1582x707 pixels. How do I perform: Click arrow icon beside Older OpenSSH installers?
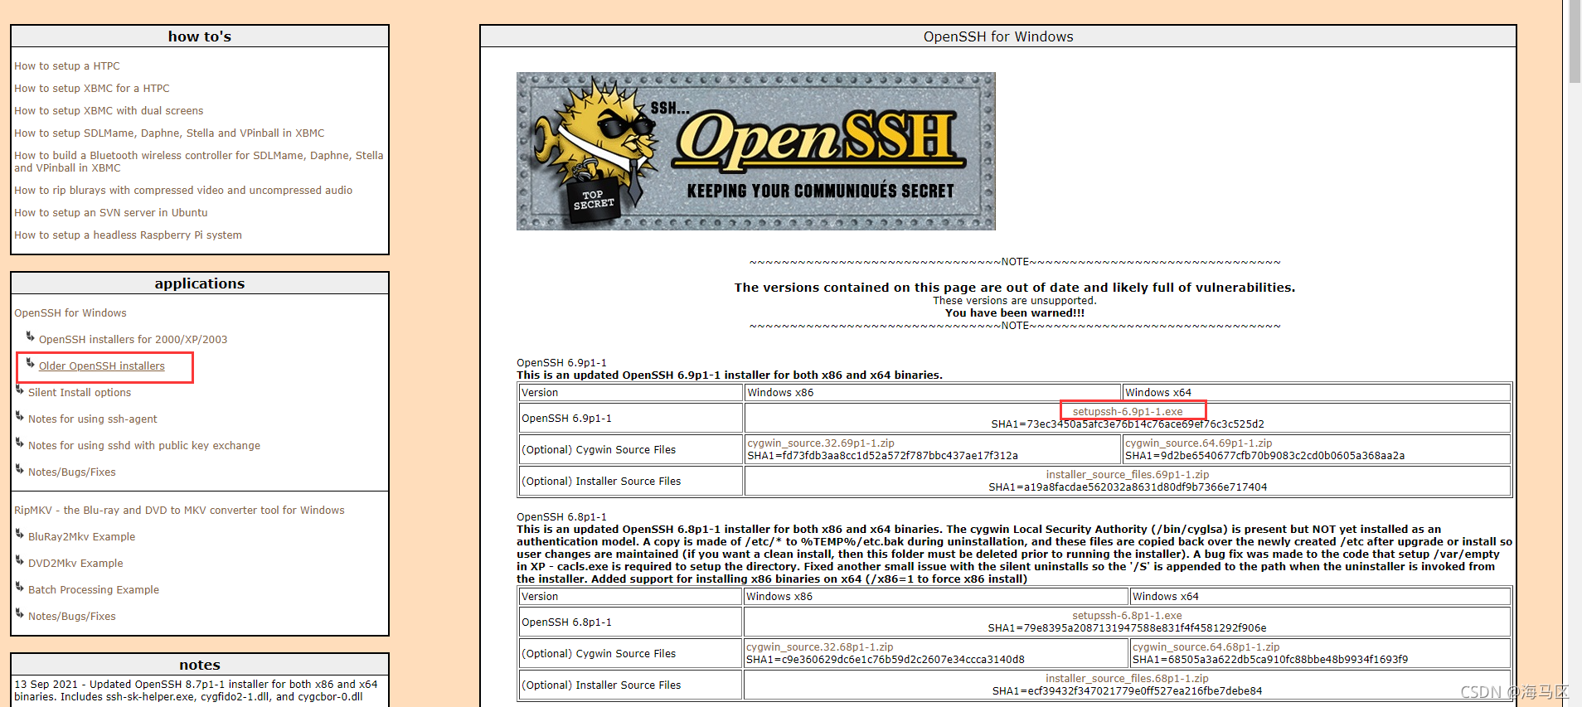(31, 363)
